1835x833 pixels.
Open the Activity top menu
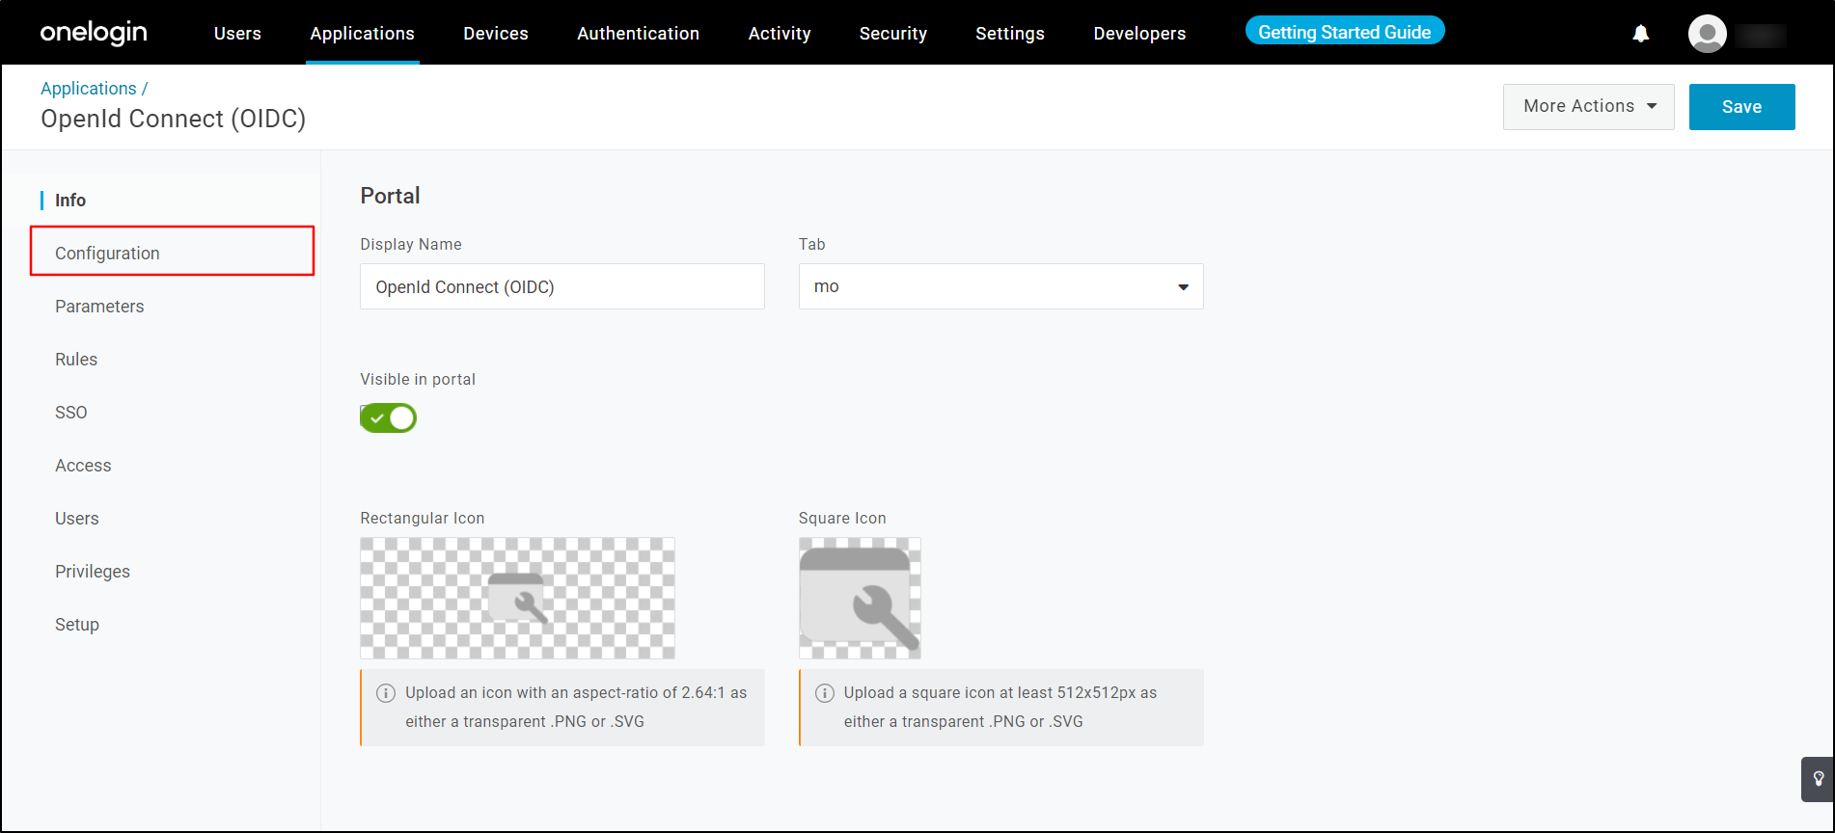780,34
